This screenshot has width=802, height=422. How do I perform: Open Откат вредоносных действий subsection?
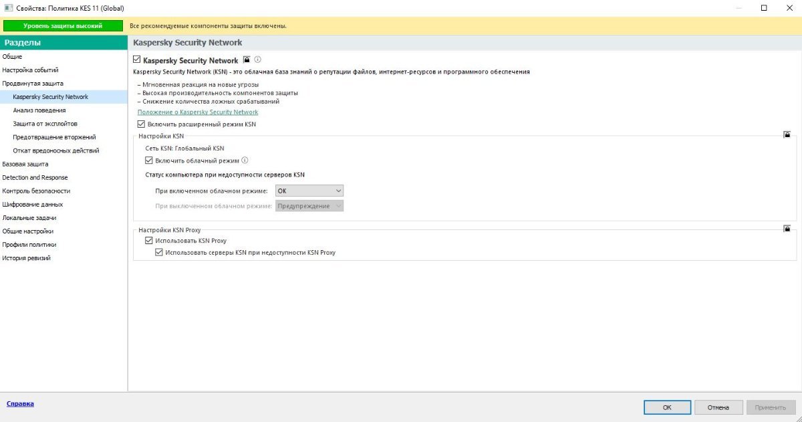(56, 150)
